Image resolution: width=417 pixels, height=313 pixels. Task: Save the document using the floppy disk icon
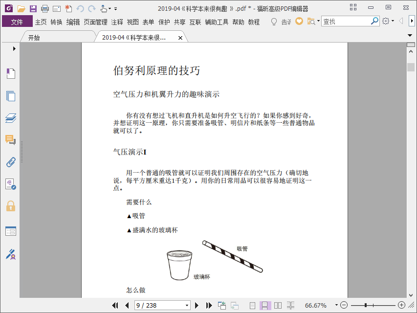click(x=33, y=9)
